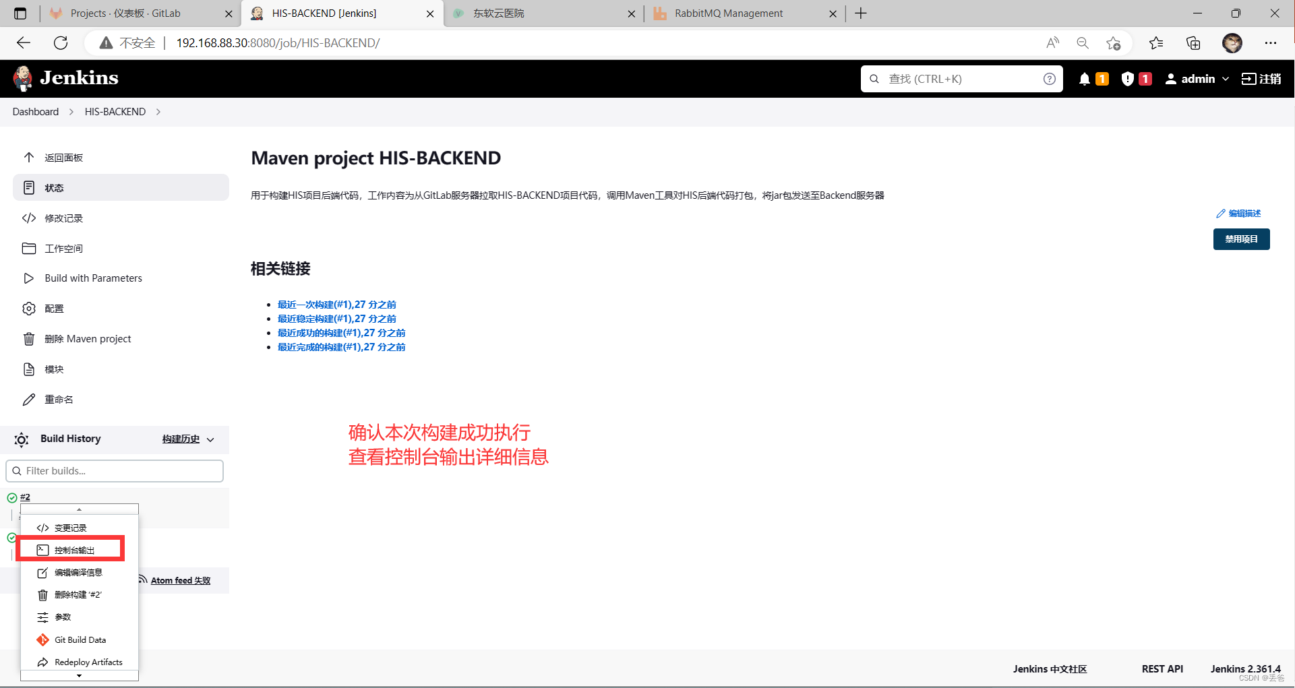
Task: Toggle read aloud icon
Action: coord(1052,43)
